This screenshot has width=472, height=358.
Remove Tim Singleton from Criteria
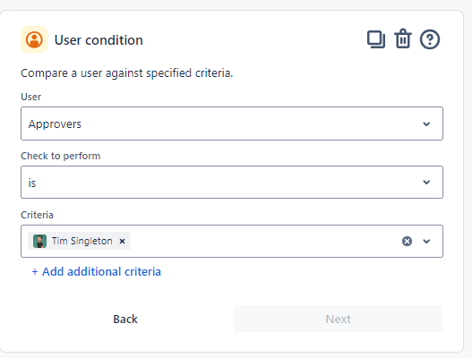(x=122, y=241)
